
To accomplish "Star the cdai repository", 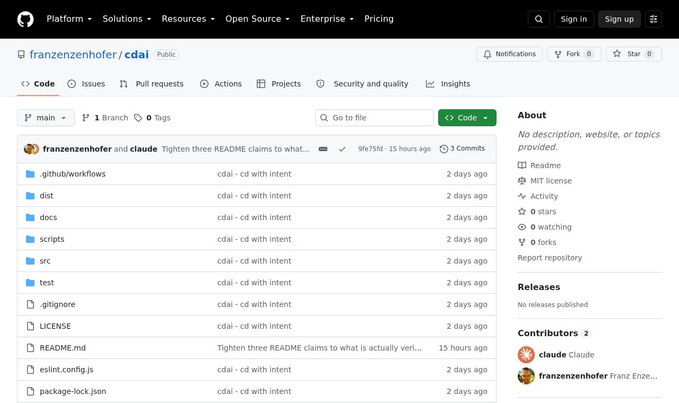I will click(634, 54).
